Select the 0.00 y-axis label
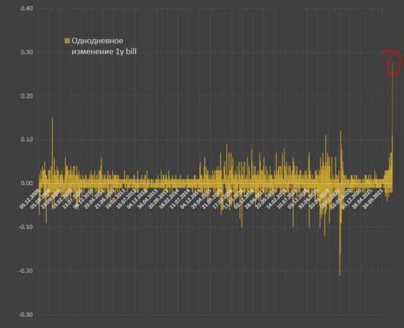This screenshot has width=404, height=328. pyautogui.click(x=25, y=183)
